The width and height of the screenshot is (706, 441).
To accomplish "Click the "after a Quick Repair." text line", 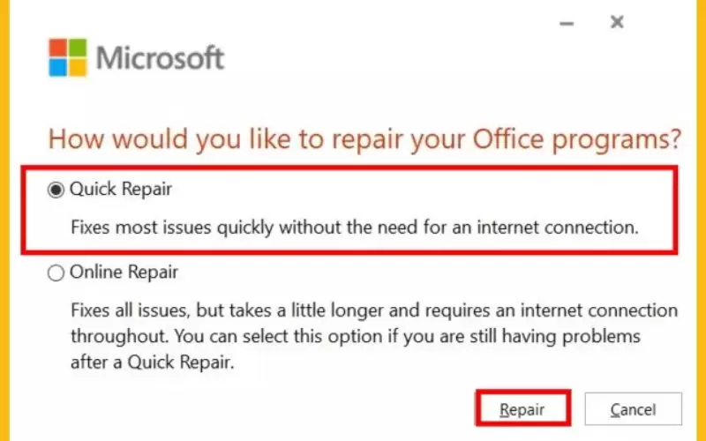I will pos(153,363).
